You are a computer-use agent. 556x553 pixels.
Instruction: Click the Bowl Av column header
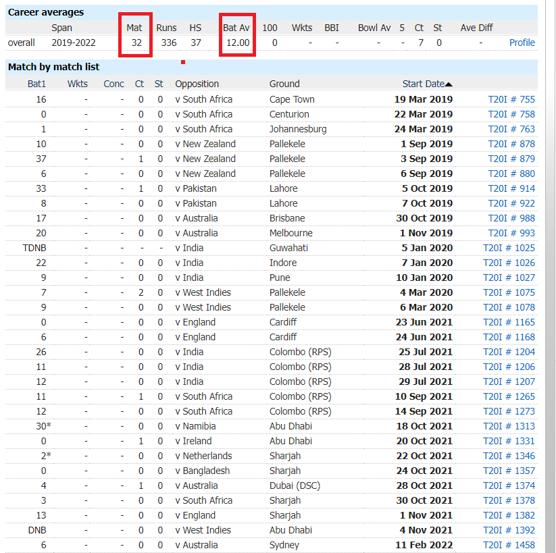pos(374,28)
